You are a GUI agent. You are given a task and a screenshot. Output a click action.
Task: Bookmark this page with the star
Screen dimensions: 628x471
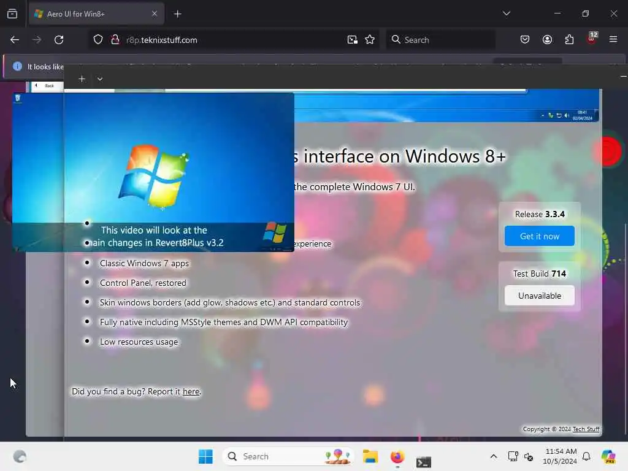[x=370, y=40]
